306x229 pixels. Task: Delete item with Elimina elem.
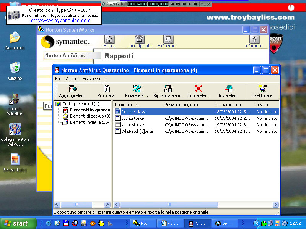[198, 91]
